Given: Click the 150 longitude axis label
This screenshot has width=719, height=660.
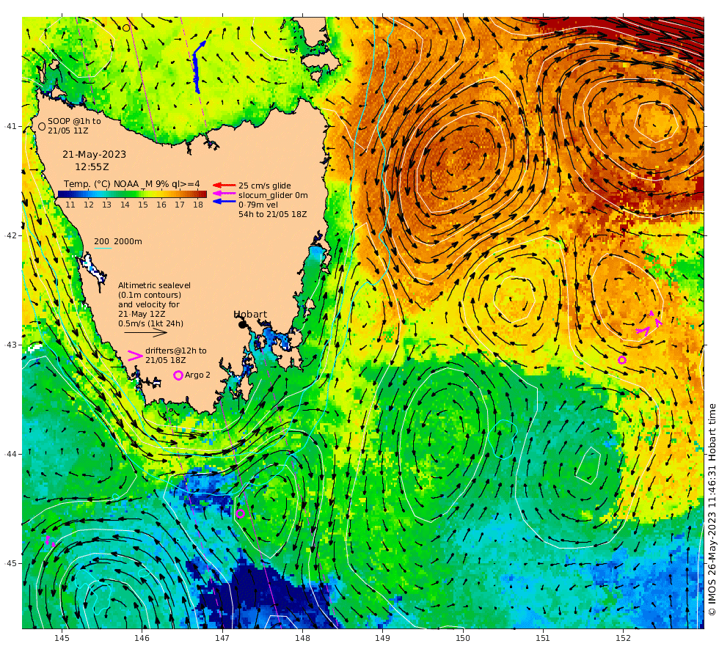Looking at the screenshot, I should coord(463,638).
